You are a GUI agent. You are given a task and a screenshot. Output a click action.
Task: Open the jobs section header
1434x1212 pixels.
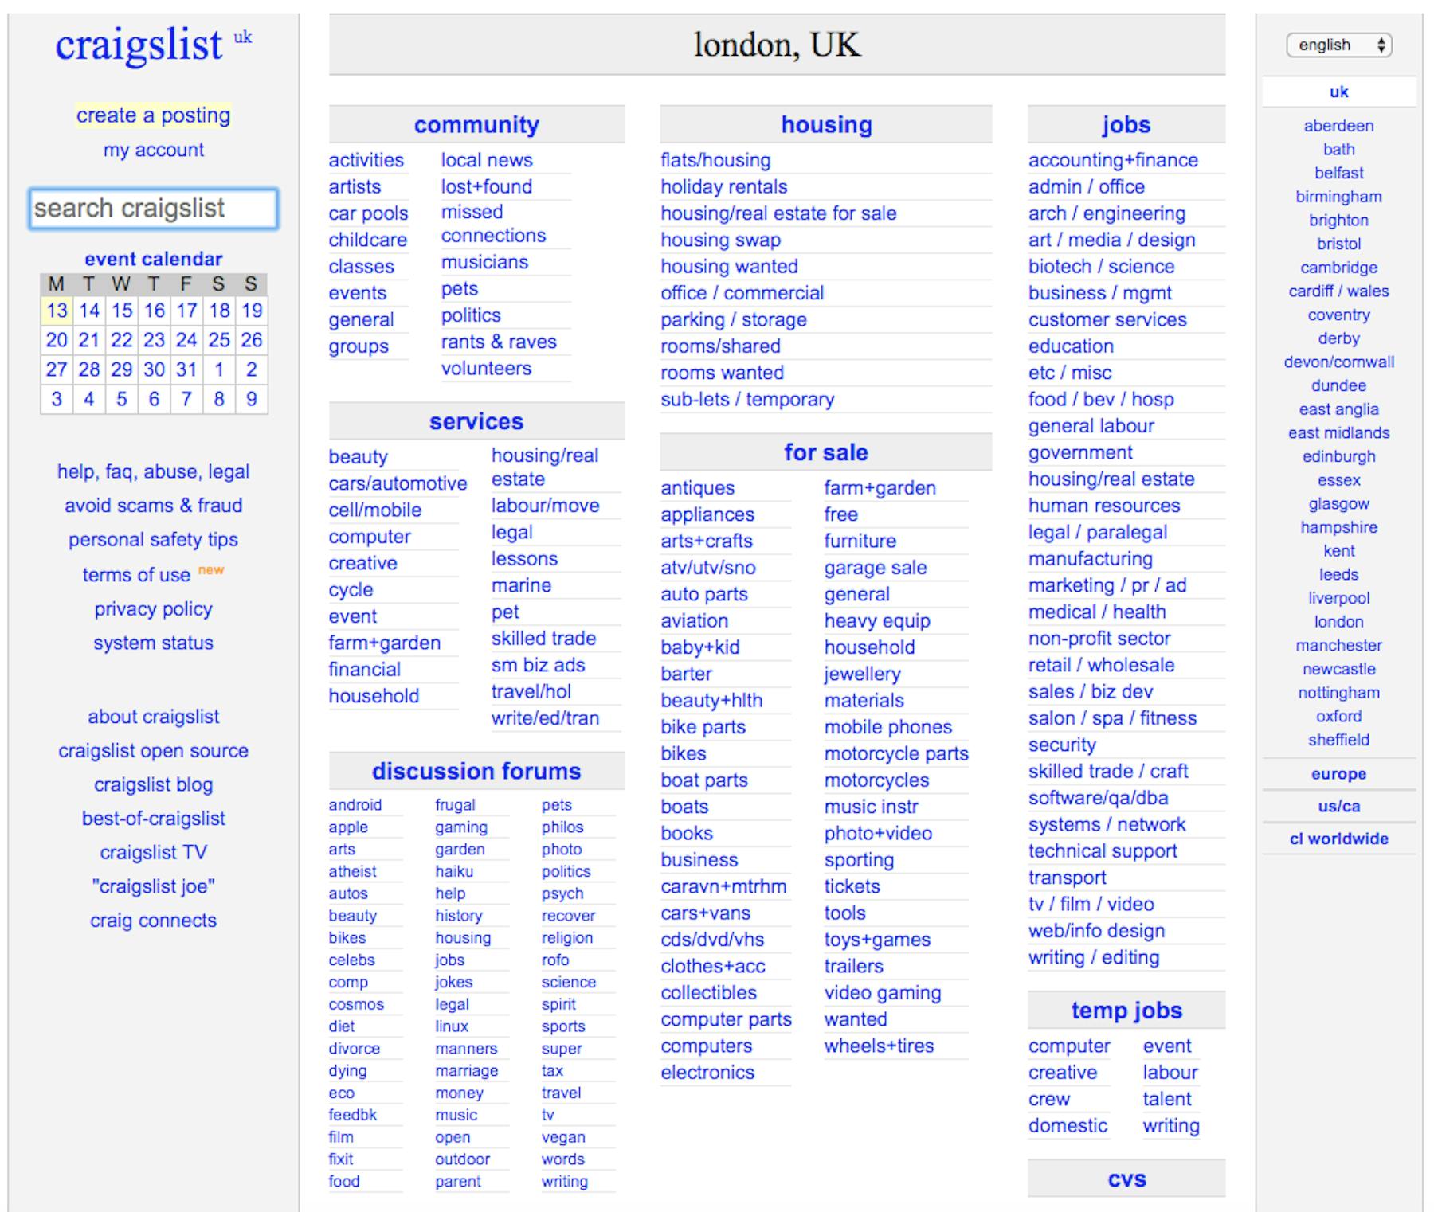click(x=1126, y=125)
